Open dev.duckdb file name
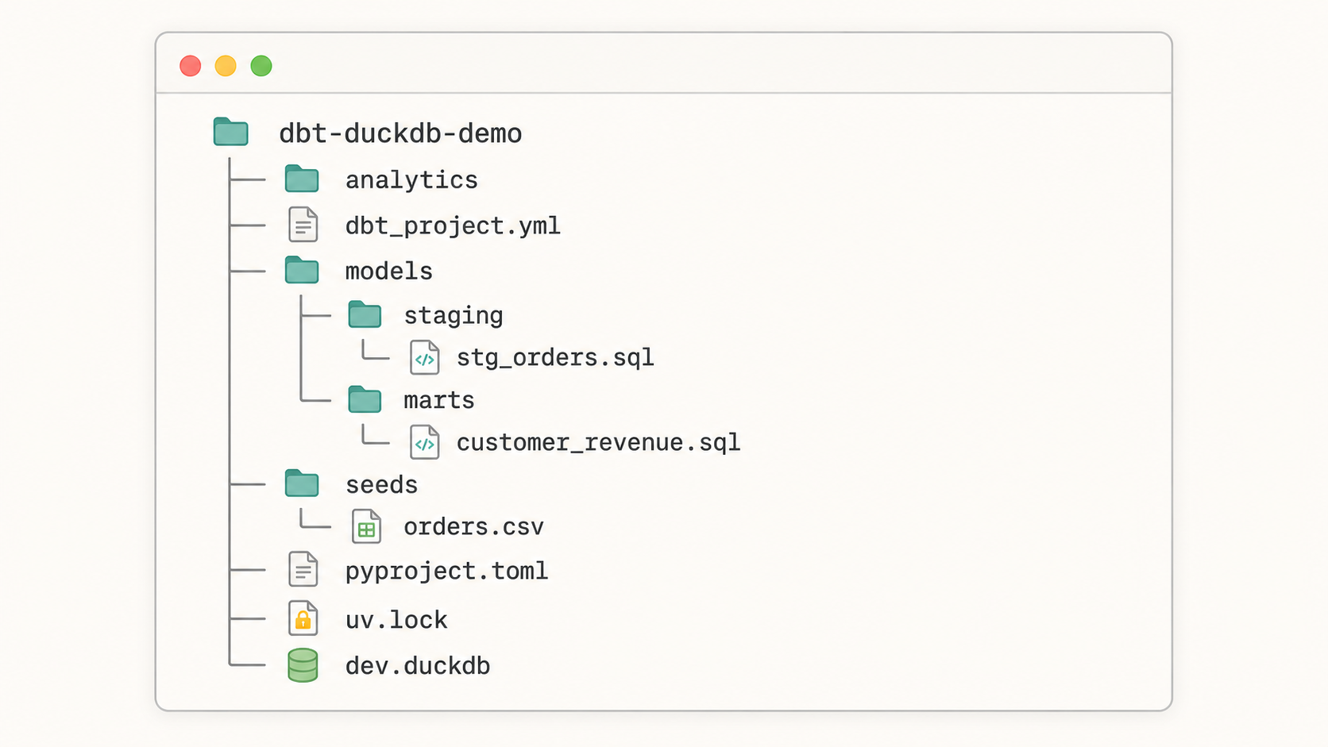Image resolution: width=1328 pixels, height=747 pixels. [x=418, y=666]
